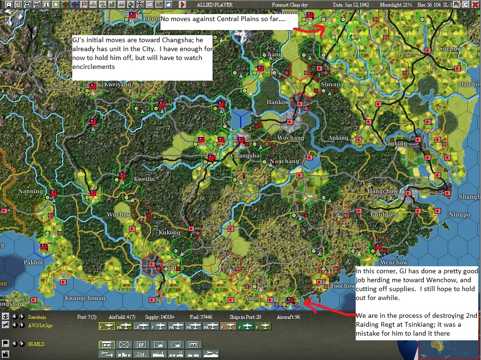
Task: Click the anchor port icon beside Soerabaja
Action: coord(5,316)
